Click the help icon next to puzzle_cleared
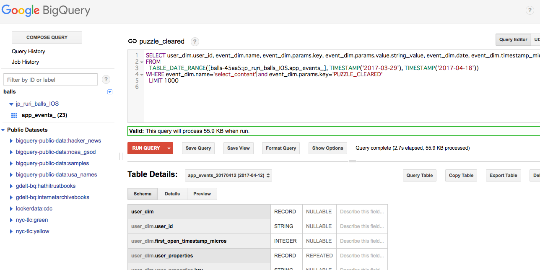This screenshot has height=270, width=540. (x=195, y=42)
